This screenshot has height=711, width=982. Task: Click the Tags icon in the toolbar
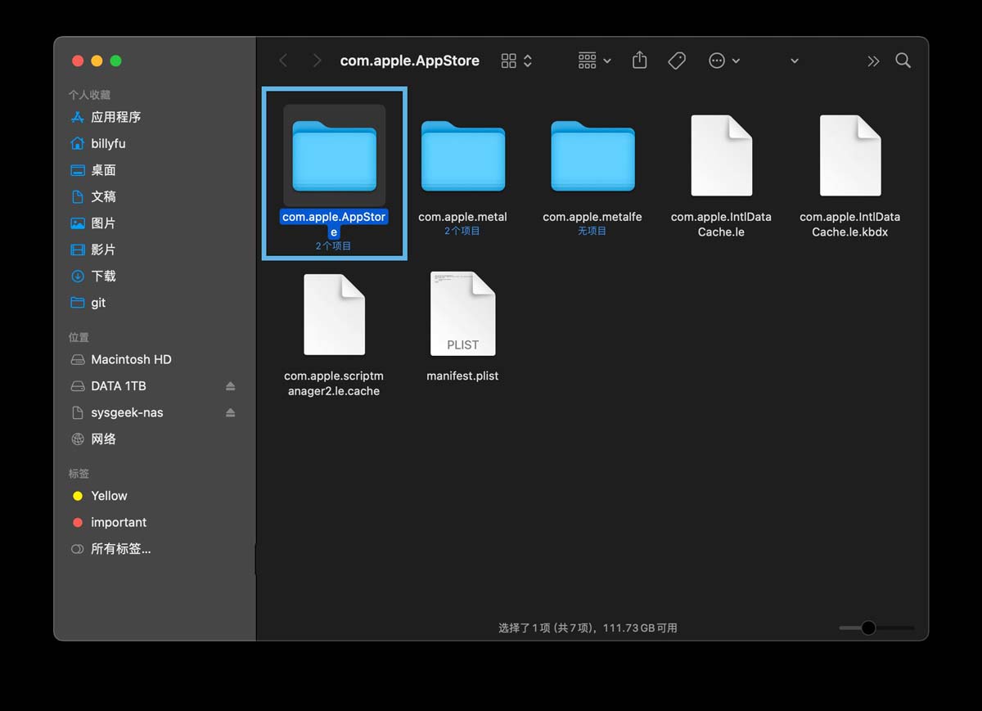click(x=677, y=61)
